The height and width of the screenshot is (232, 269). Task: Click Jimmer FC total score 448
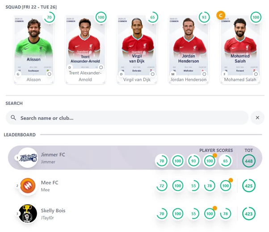pyautogui.click(x=249, y=161)
